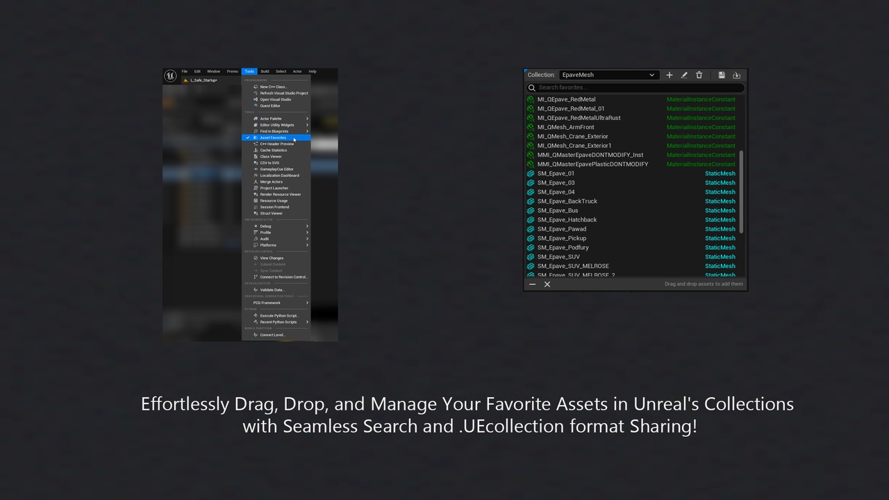Viewport: 889px width, 500px height.
Task: Click the material icon beside MI_QMesh_ArmFront
Action: (x=531, y=127)
